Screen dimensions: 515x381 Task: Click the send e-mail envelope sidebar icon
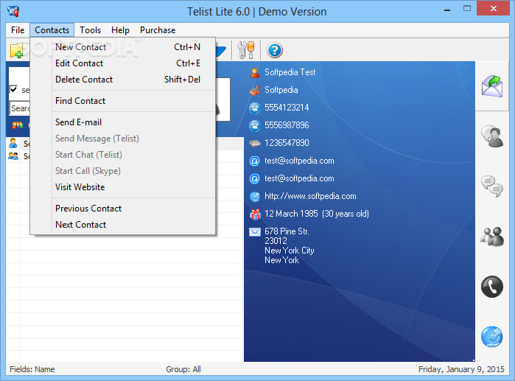tap(492, 86)
